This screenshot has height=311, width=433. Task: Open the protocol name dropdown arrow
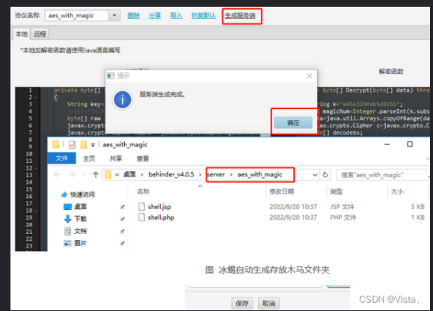point(114,16)
